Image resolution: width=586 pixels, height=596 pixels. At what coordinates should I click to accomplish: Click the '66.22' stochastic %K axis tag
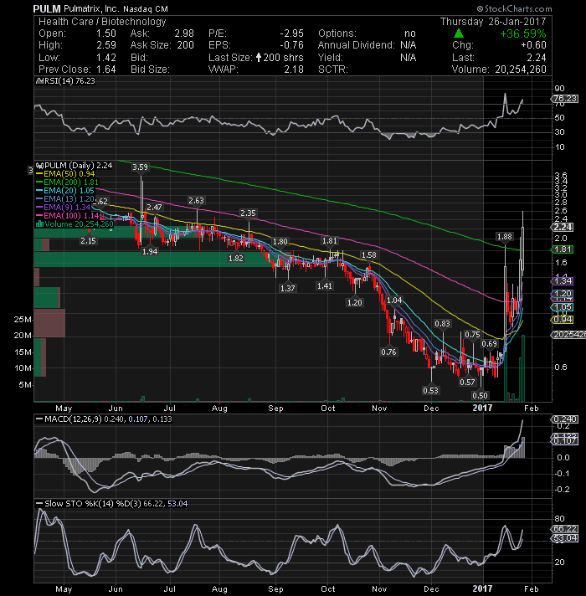point(565,529)
